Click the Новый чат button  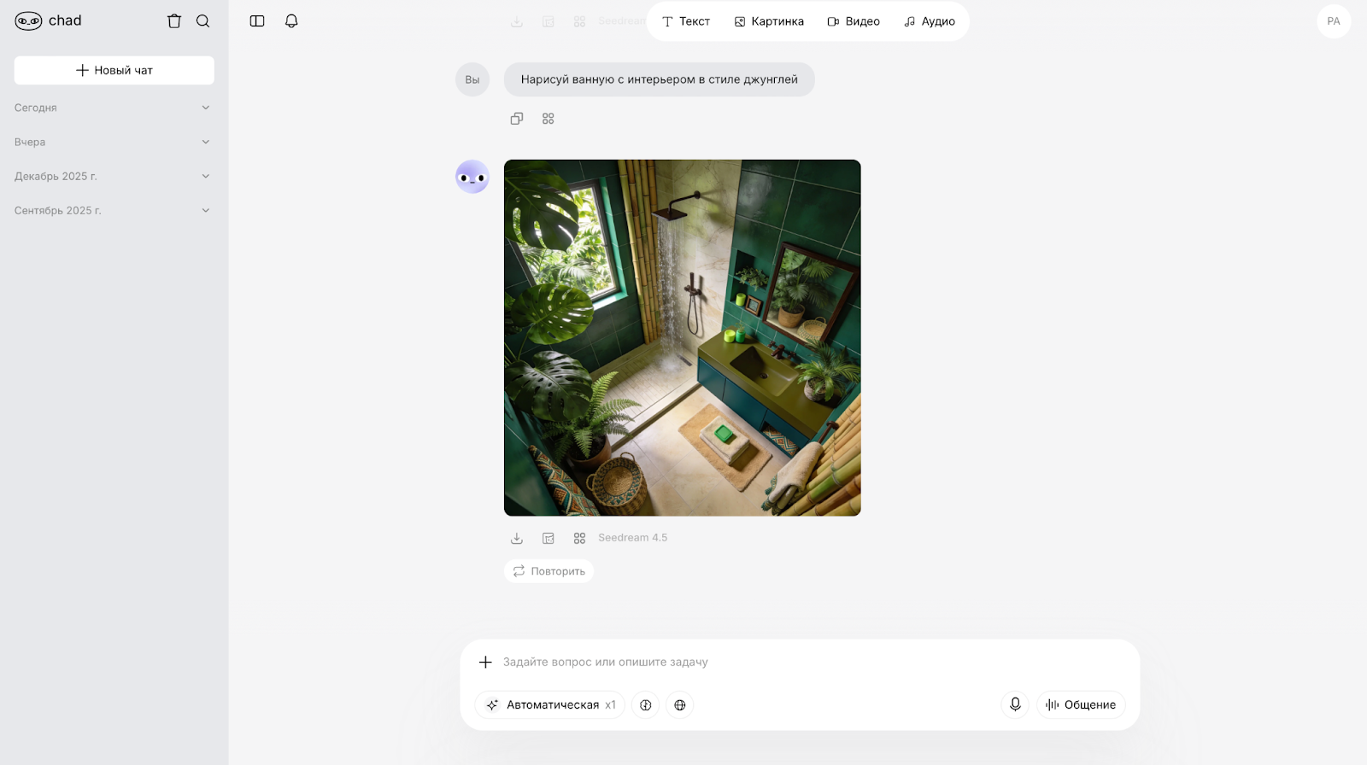(x=114, y=70)
